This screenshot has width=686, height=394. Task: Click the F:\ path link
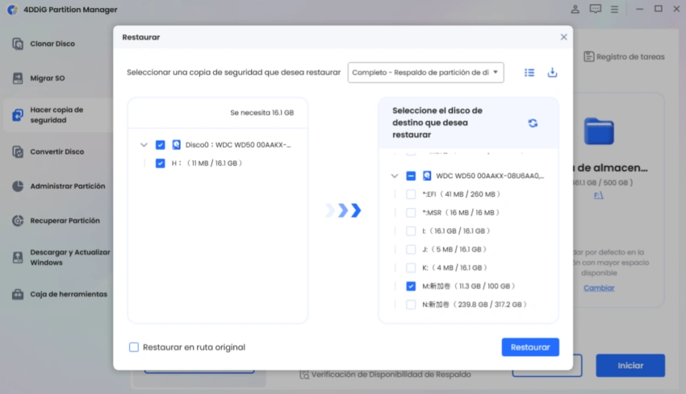pyautogui.click(x=599, y=195)
